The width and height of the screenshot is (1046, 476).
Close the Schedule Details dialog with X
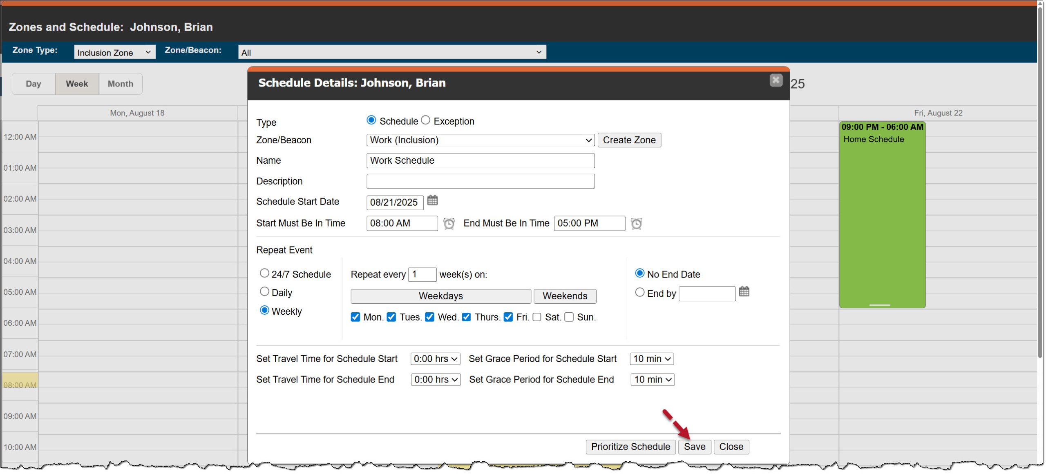tap(775, 80)
